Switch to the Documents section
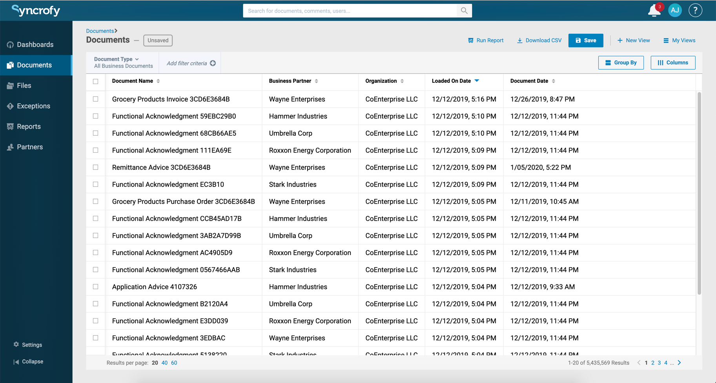The width and height of the screenshot is (716, 383). tap(35, 65)
